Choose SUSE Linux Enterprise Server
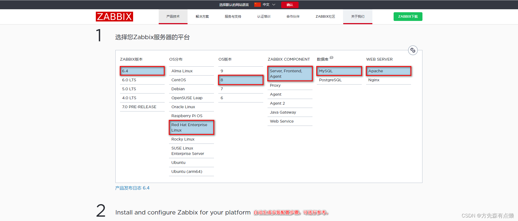518x221 pixels. tap(191, 151)
